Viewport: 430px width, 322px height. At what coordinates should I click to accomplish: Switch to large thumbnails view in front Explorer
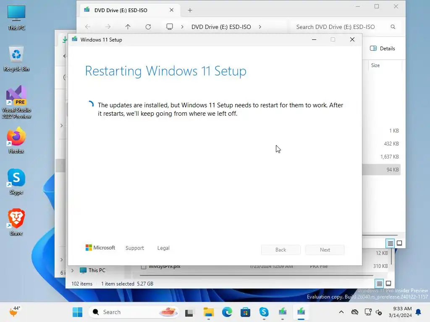click(399, 243)
